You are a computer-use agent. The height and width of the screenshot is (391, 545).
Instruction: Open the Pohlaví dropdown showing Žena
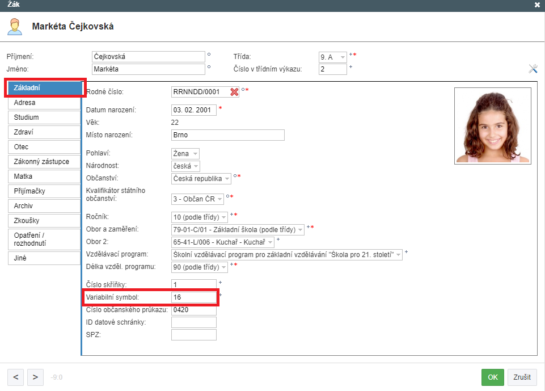pos(185,153)
